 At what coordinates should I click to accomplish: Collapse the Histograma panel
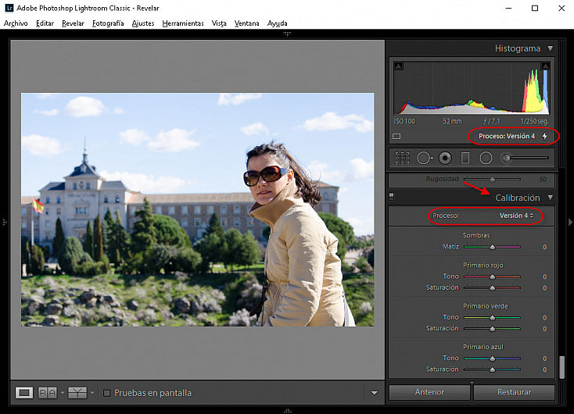coord(551,48)
